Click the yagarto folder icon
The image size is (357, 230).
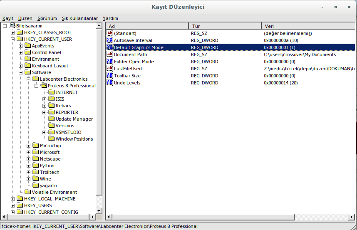36,185
